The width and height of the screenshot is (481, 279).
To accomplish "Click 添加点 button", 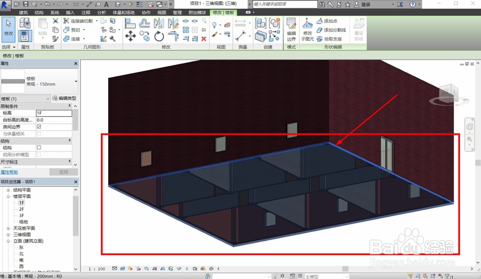I will click(327, 21).
